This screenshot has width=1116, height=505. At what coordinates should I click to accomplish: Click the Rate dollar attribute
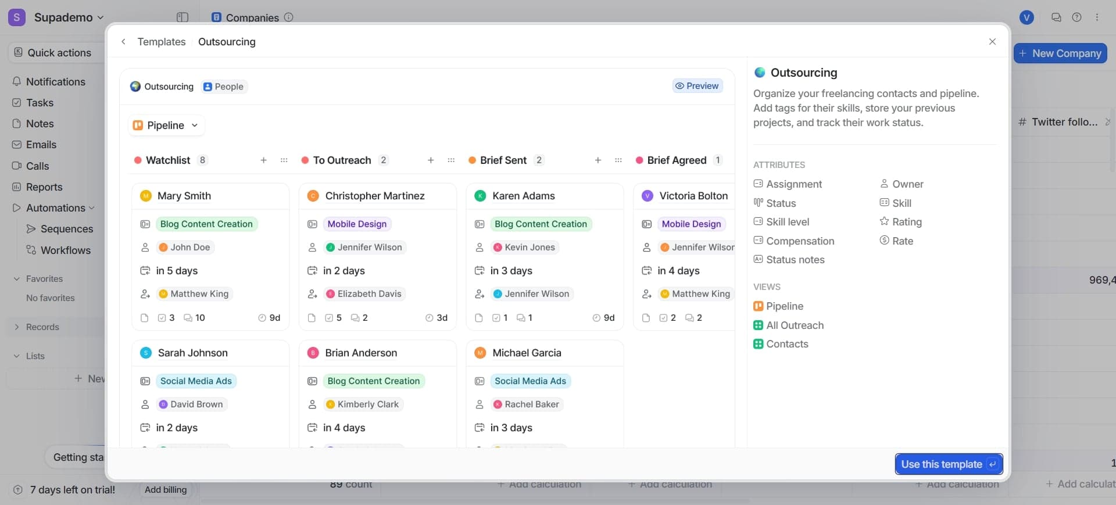coord(896,241)
